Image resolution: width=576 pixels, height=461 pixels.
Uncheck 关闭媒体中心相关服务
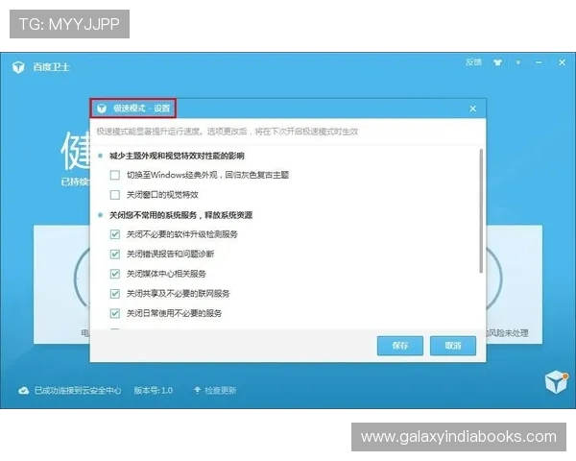(115, 274)
